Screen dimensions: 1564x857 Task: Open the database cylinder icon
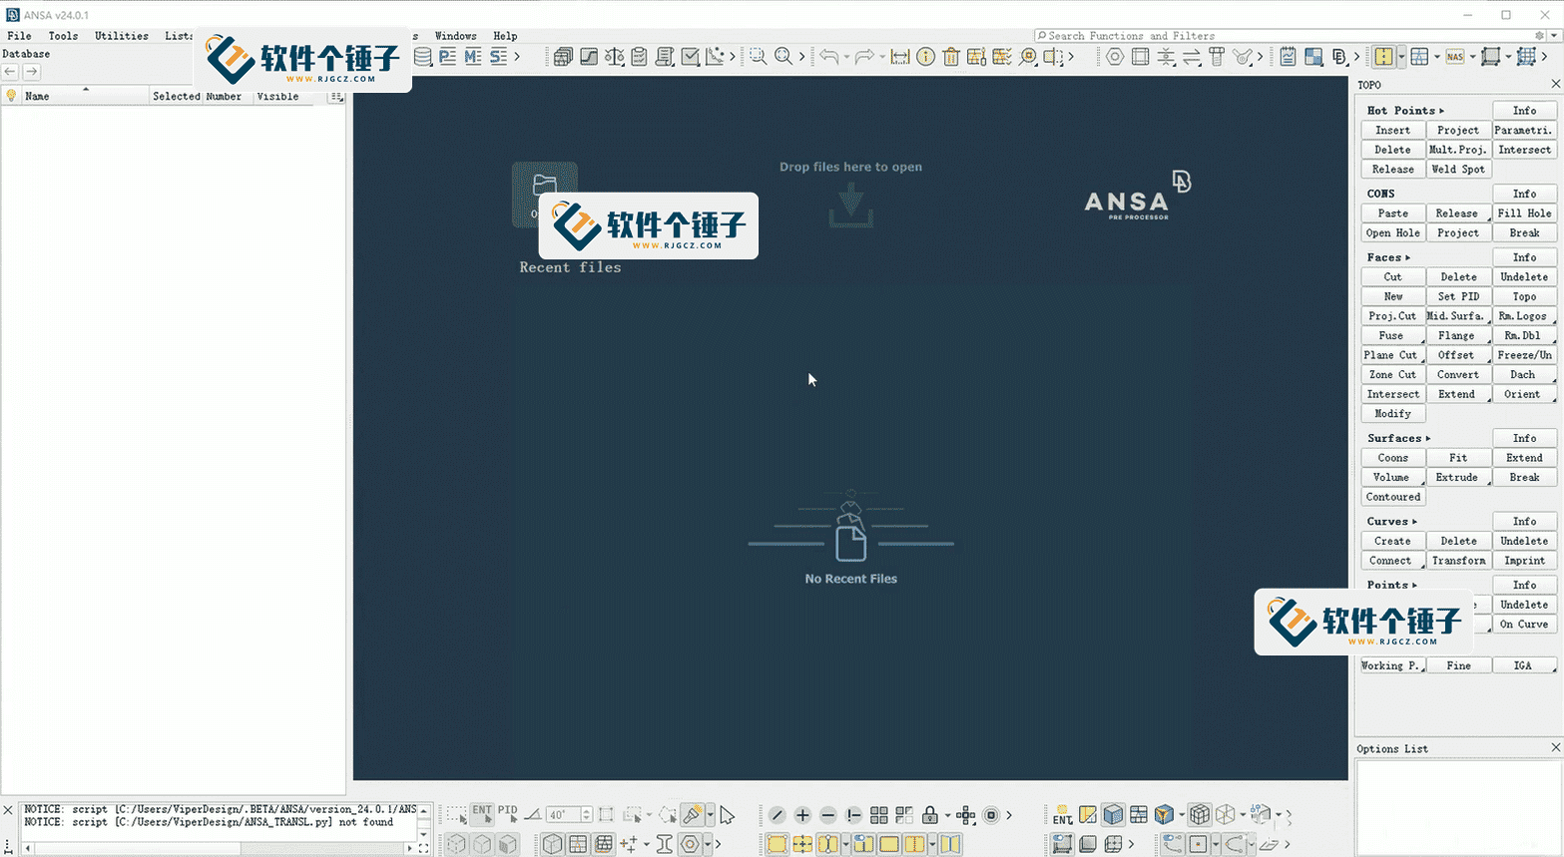[423, 57]
